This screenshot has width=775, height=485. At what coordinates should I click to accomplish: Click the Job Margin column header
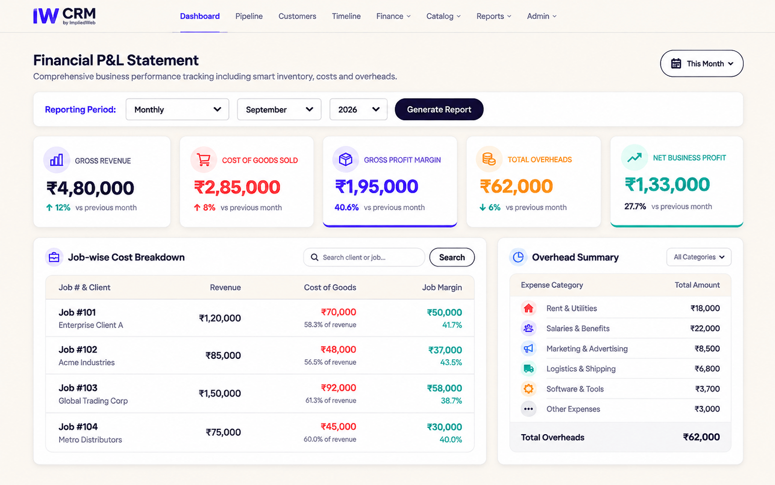tap(442, 287)
